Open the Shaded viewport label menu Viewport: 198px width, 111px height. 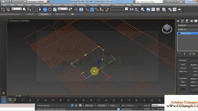[25, 21]
